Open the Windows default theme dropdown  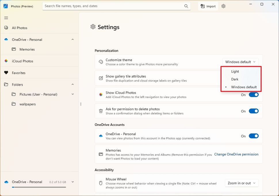coord(240,62)
